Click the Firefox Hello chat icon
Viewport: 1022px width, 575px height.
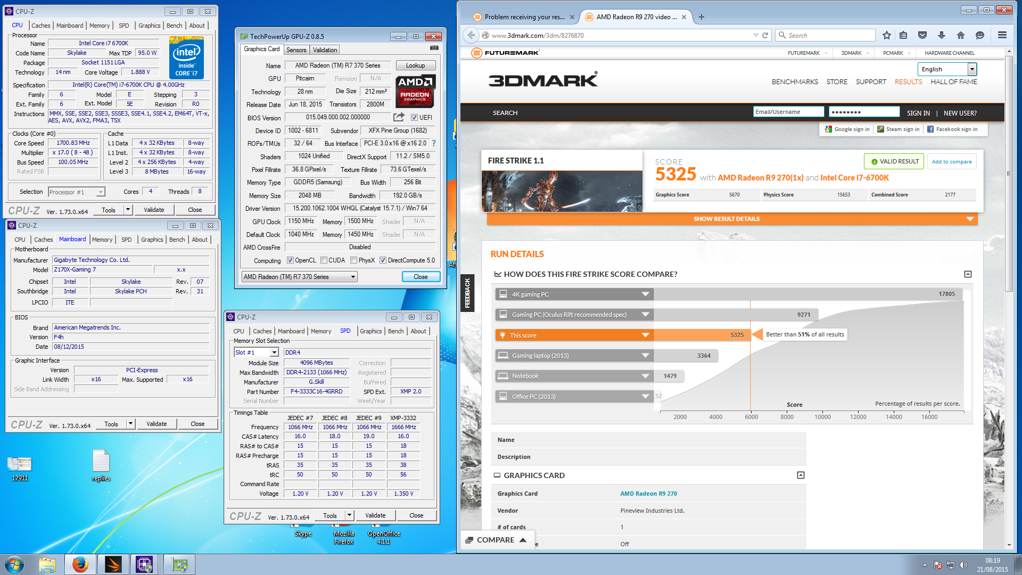click(980, 35)
